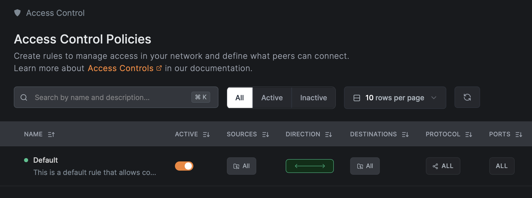Image resolution: width=532 pixels, height=198 pixels.
Task: Switch to the Active filter tab
Action: [x=272, y=98]
